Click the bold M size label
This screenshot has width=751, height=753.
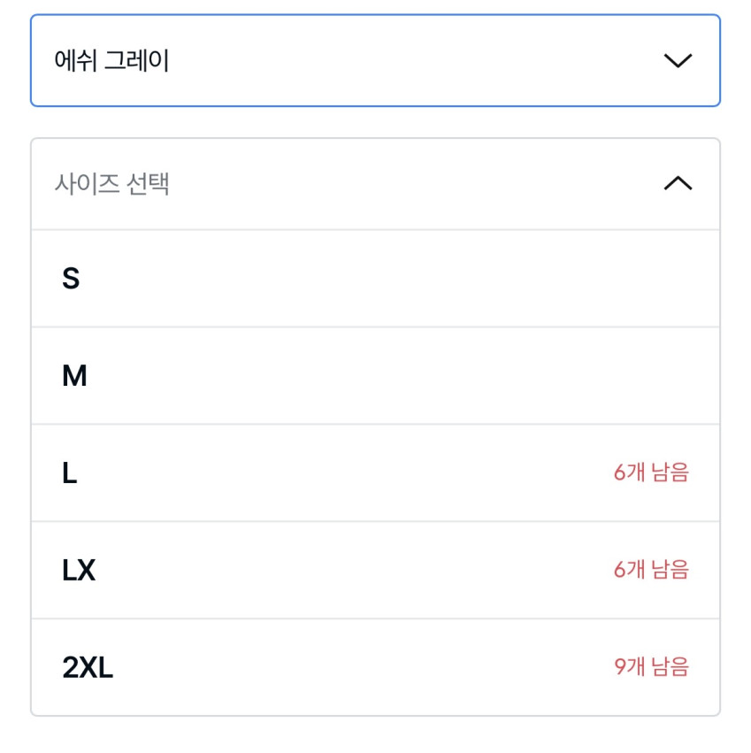74,377
